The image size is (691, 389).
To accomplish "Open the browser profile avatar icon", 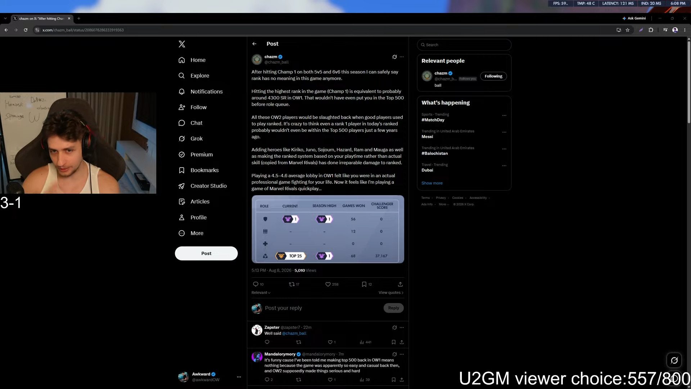I will pyautogui.click(x=675, y=30).
